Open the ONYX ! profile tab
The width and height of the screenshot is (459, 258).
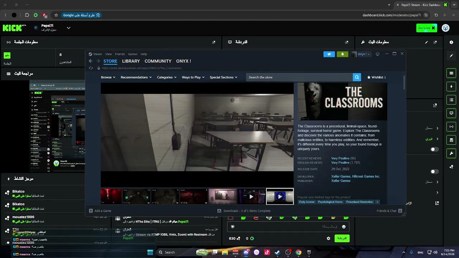tap(184, 61)
